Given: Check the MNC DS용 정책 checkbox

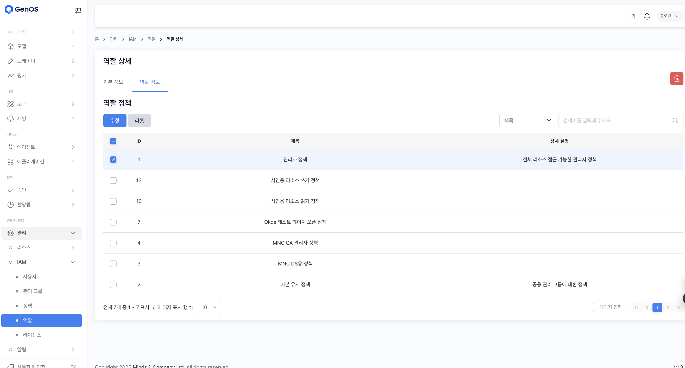Looking at the screenshot, I should point(113,264).
